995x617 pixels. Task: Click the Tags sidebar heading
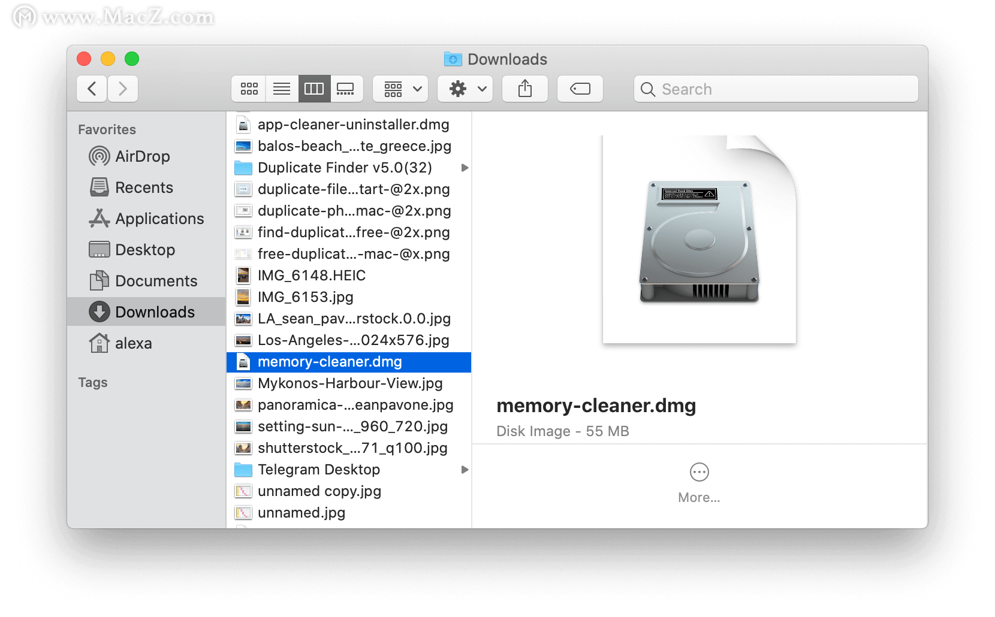93,382
